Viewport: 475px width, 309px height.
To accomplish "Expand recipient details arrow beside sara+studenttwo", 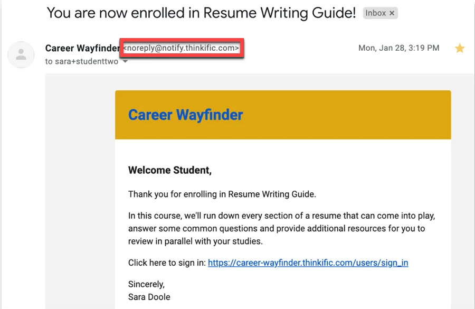I will pos(125,62).
